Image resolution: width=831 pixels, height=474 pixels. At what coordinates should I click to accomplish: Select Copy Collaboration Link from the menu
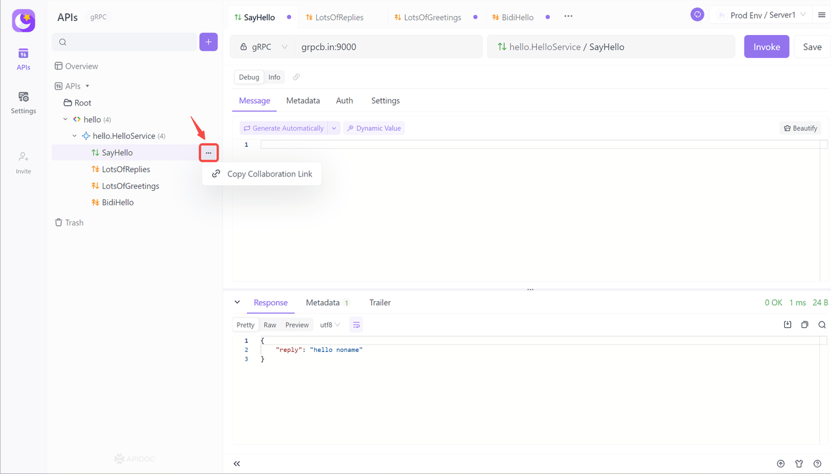pos(269,173)
